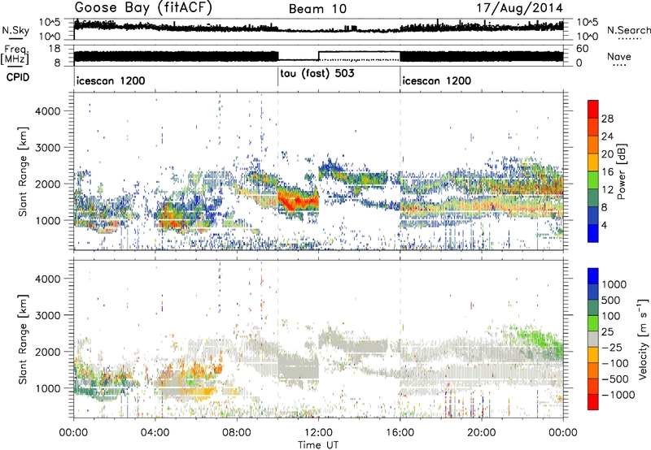The height and width of the screenshot is (450, 651).
Task: Click the 'Slant Range [km]' label of velocity panel
Action: (x=23, y=339)
